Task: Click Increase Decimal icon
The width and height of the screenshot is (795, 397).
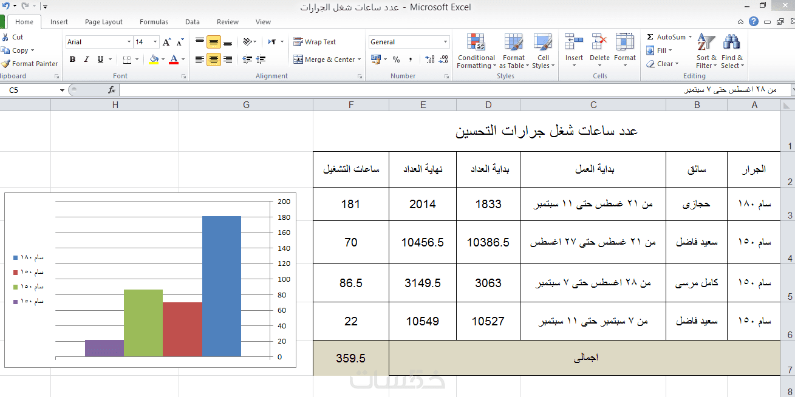Action: [x=430, y=59]
